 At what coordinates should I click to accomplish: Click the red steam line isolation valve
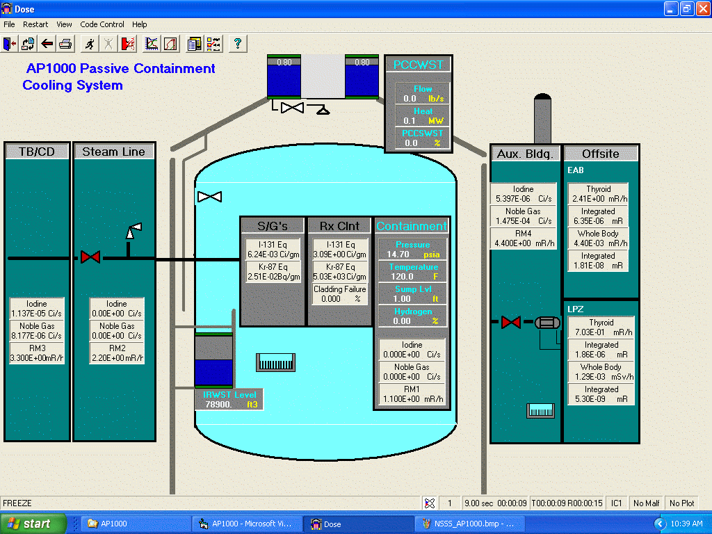90,257
